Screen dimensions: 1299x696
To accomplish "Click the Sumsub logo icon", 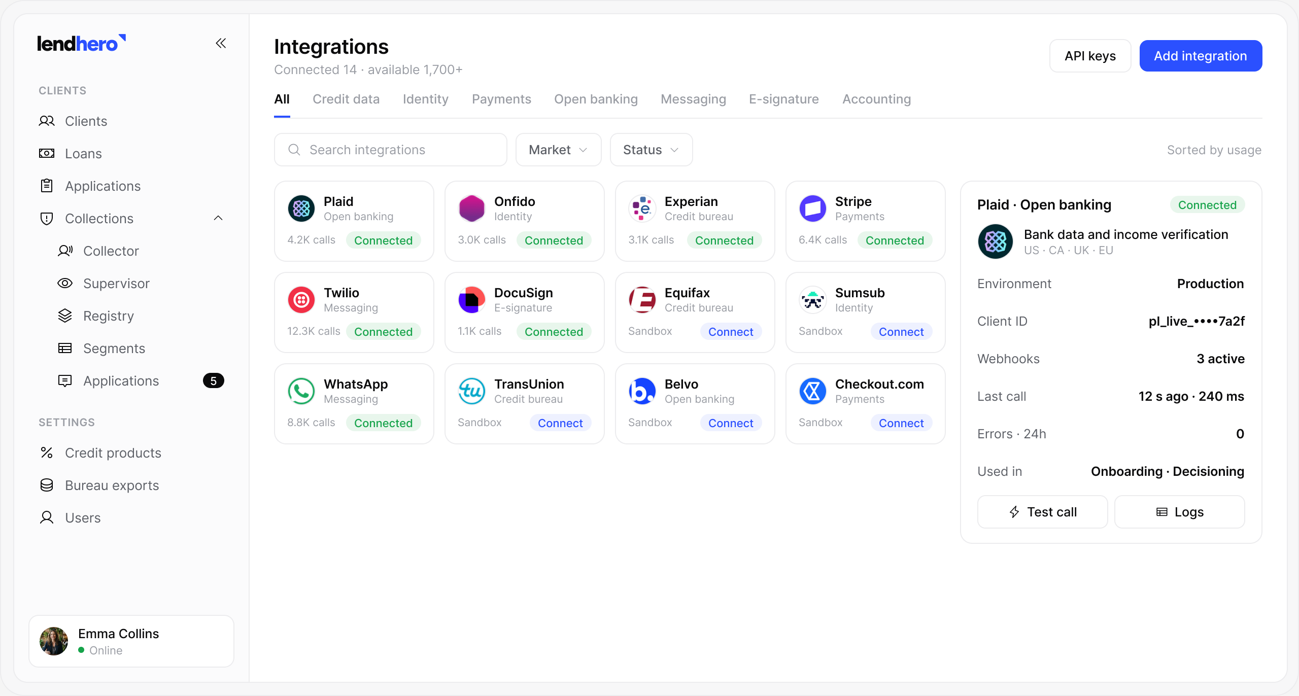I will [813, 300].
